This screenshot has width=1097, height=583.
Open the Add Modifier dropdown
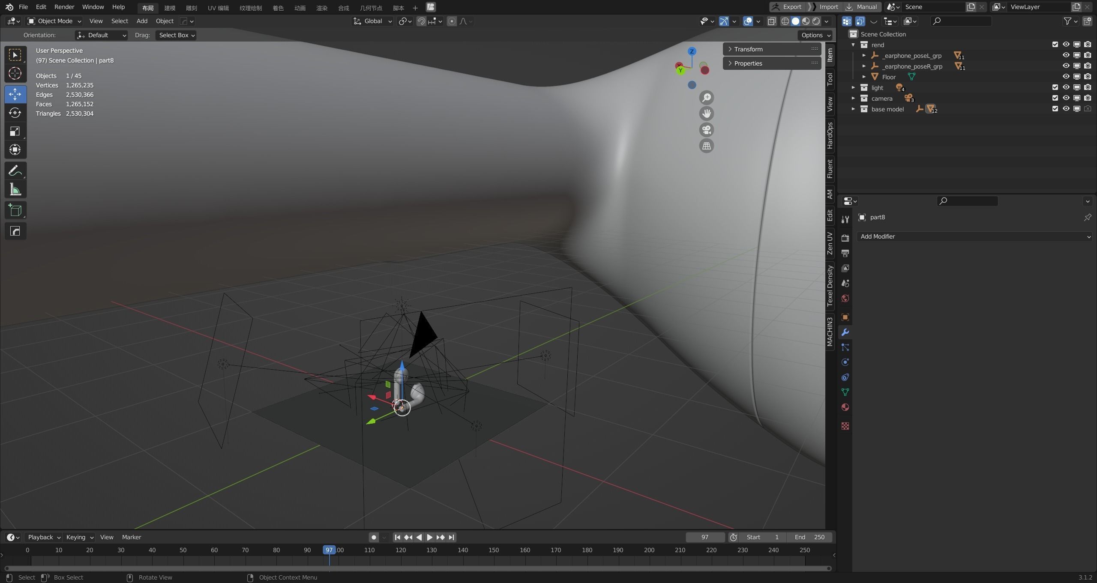(974, 236)
